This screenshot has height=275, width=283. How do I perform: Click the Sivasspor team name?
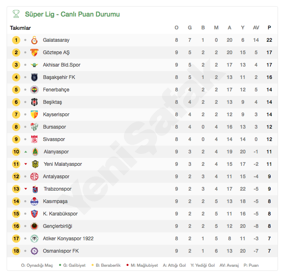[54, 139]
